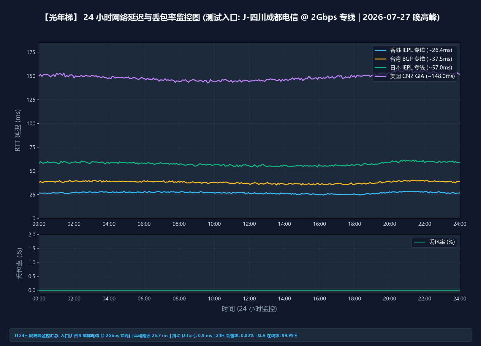Click the 25 tick on the latency axis
481x346 pixels.
(x=32, y=195)
